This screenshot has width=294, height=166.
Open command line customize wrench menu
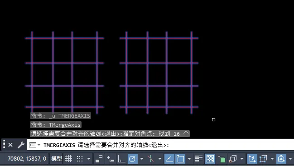[21, 145]
